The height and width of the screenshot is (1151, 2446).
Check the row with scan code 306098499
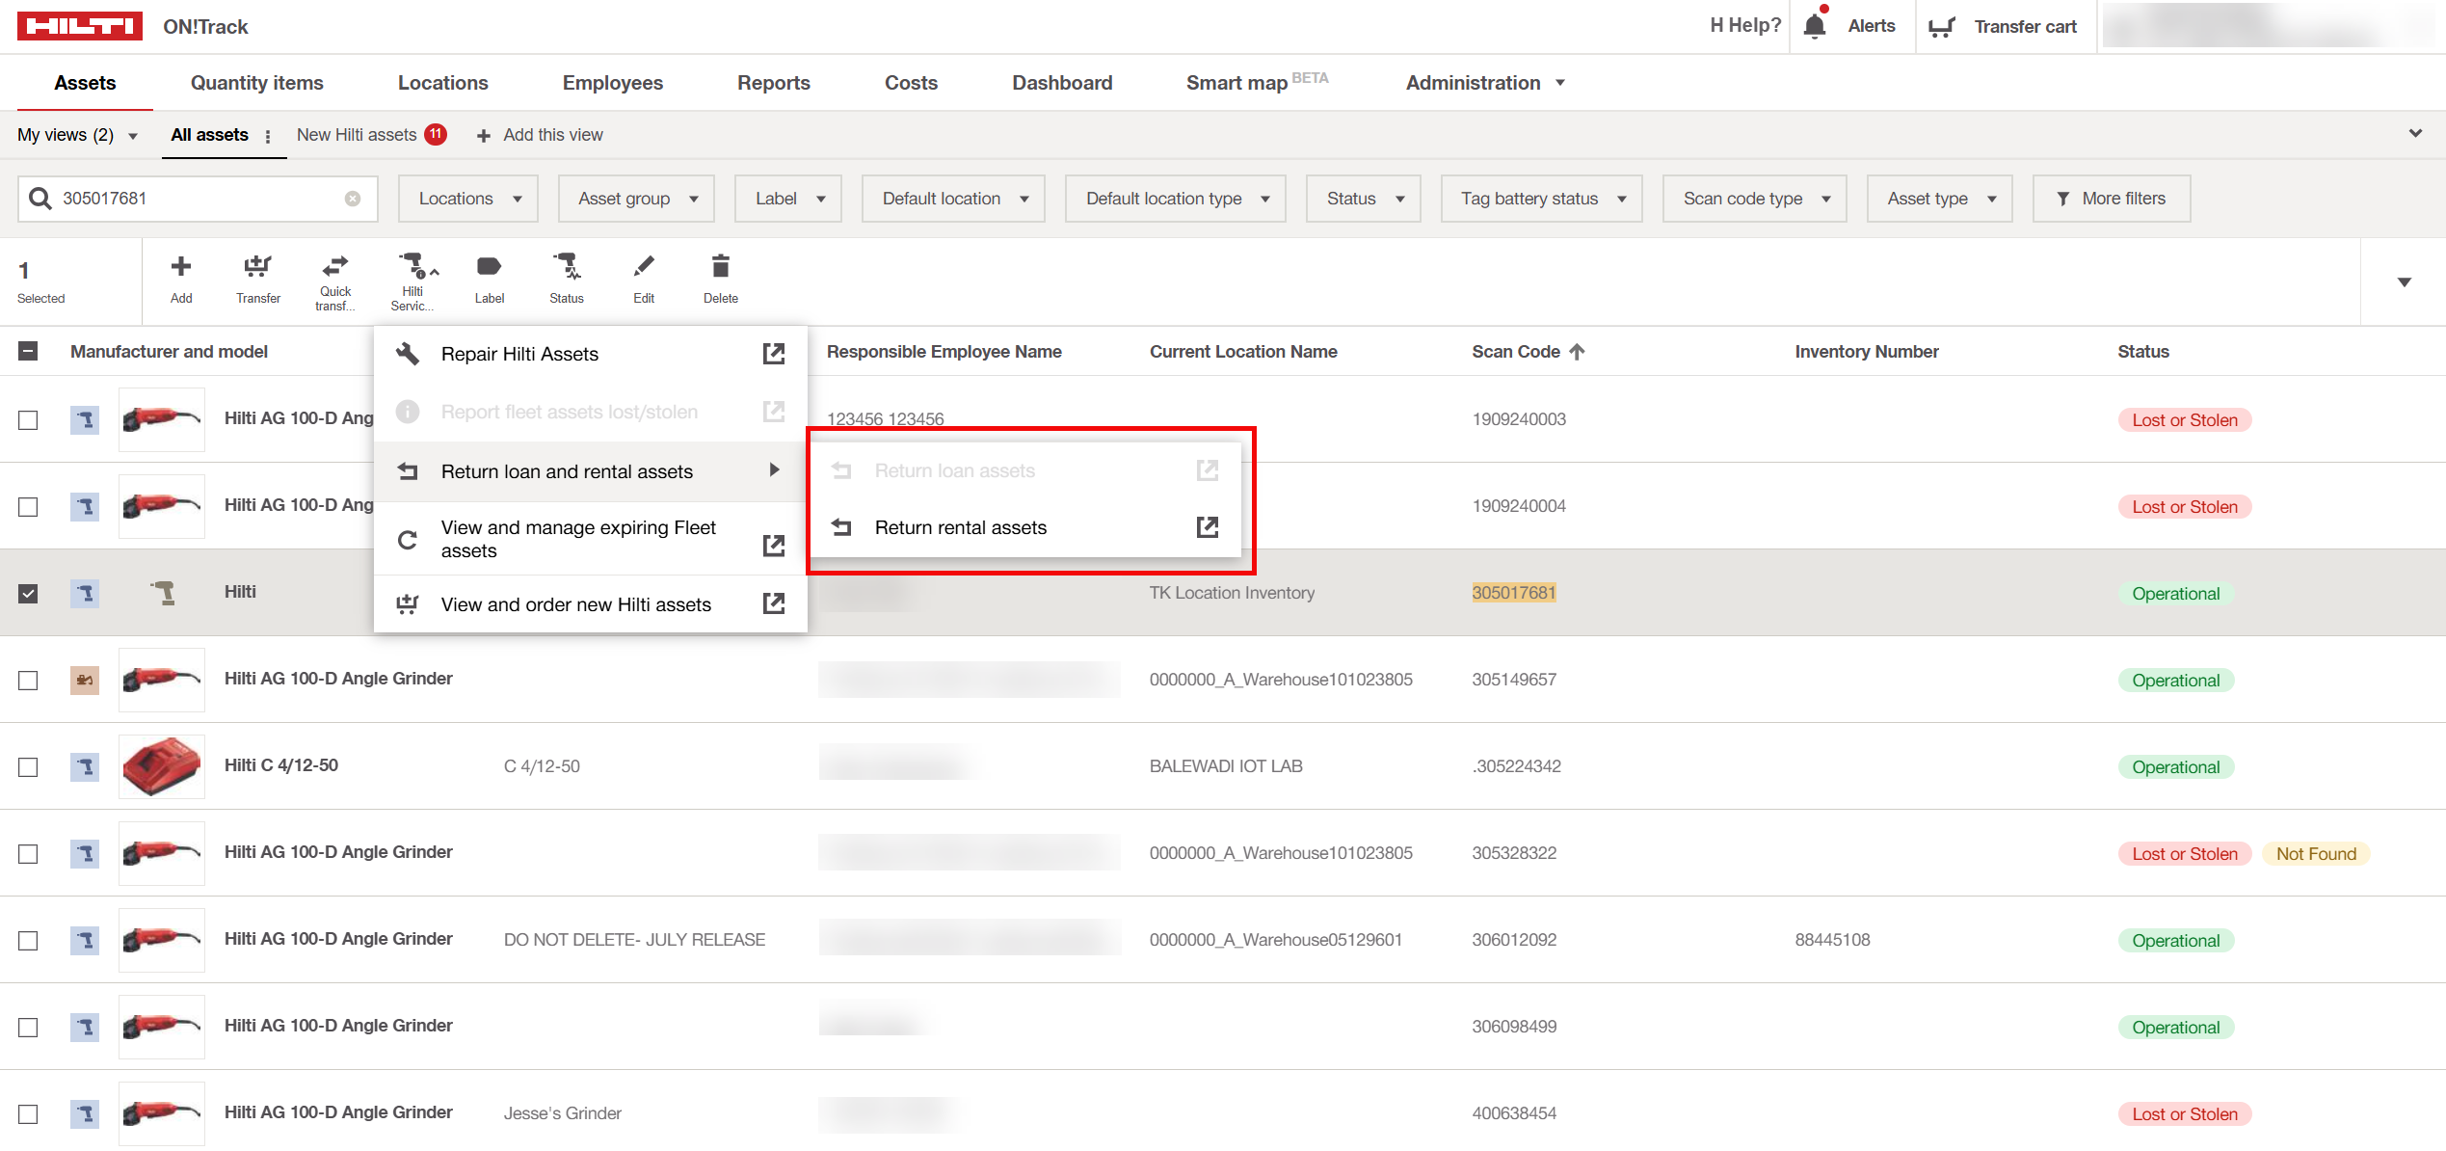coord(28,1027)
